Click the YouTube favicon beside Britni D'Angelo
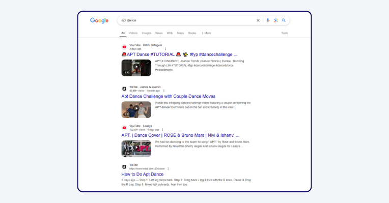The height and width of the screenshot is (203, 389). click(x=124, y=47)
